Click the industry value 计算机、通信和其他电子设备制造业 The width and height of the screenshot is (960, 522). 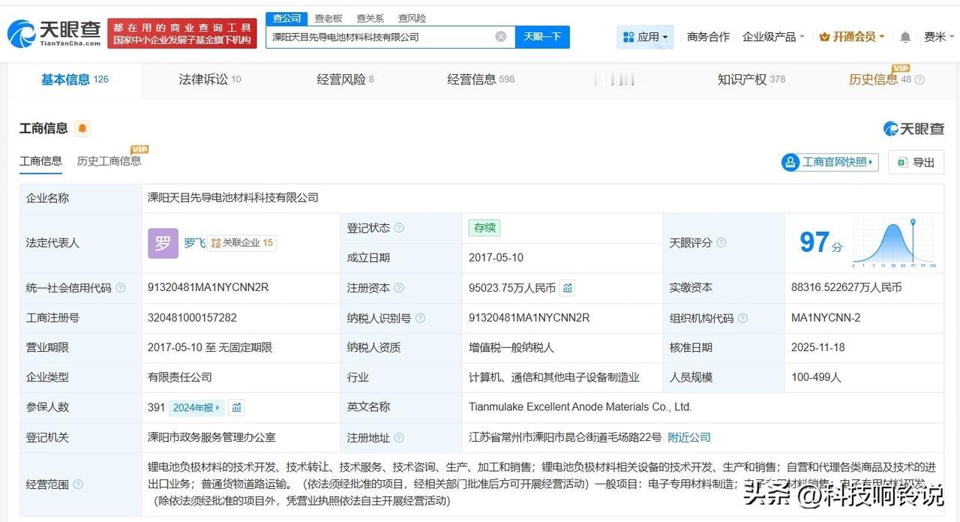(554, 378)
